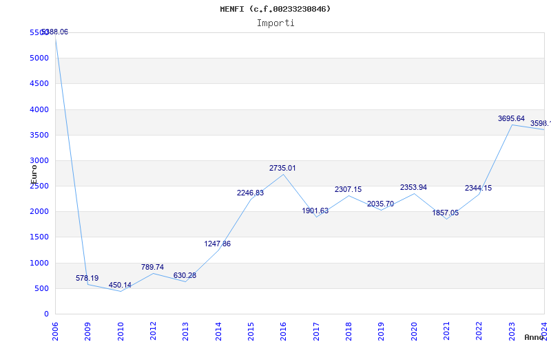Select the y-axis tick 3500
Screen dimensions: 551x344
pos(39,135)
